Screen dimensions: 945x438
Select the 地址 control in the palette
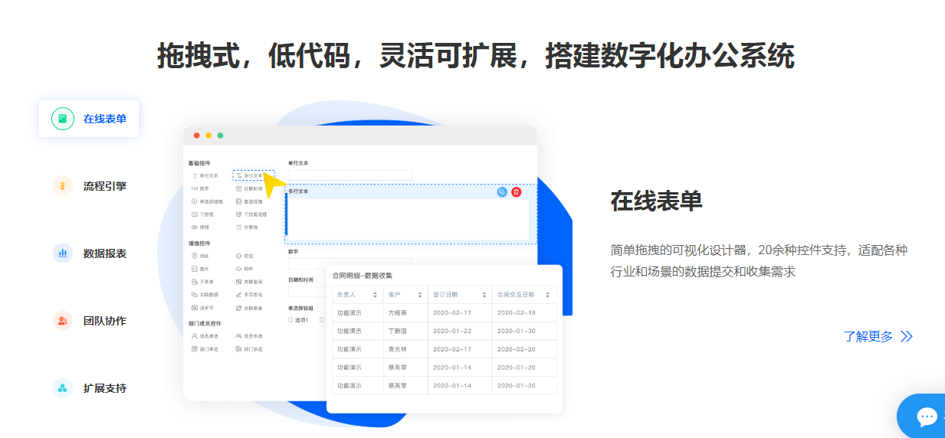tap(199, 256)
